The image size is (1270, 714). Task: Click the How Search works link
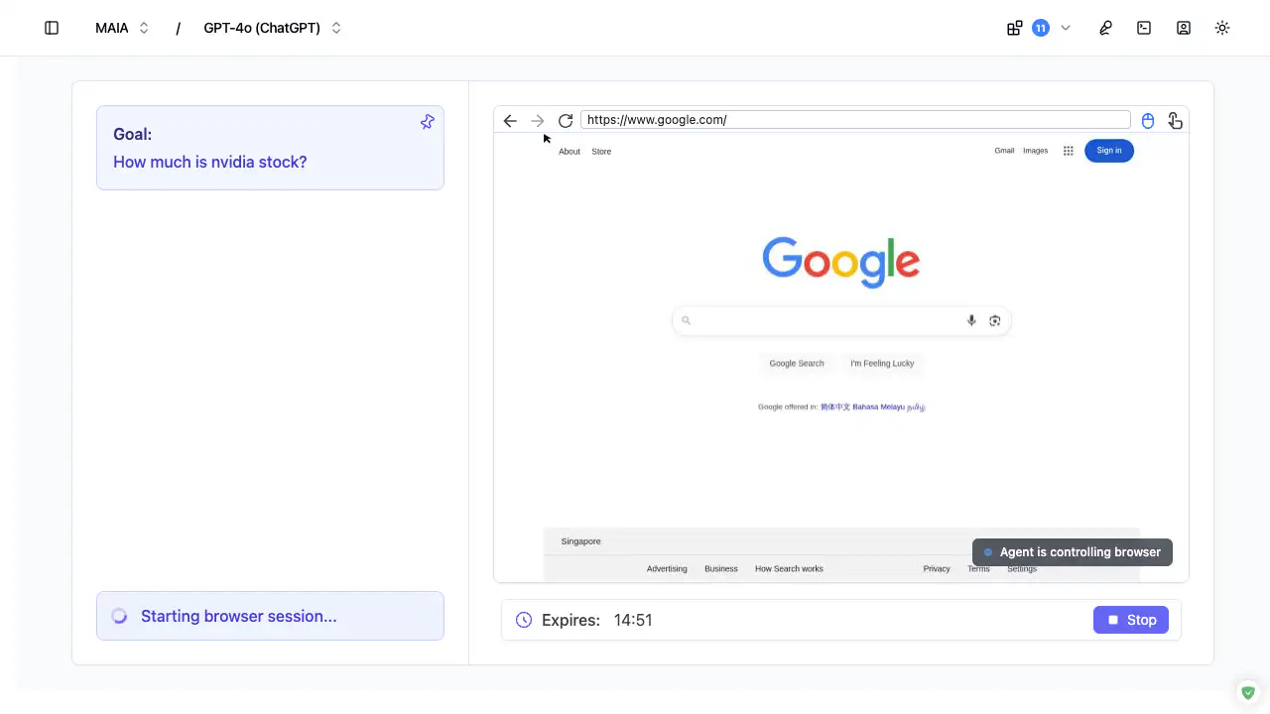pos(789,568)
